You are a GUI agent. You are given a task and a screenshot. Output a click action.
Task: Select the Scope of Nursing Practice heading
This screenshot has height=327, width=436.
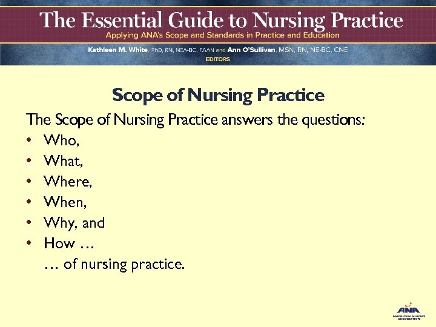point(218,96)
